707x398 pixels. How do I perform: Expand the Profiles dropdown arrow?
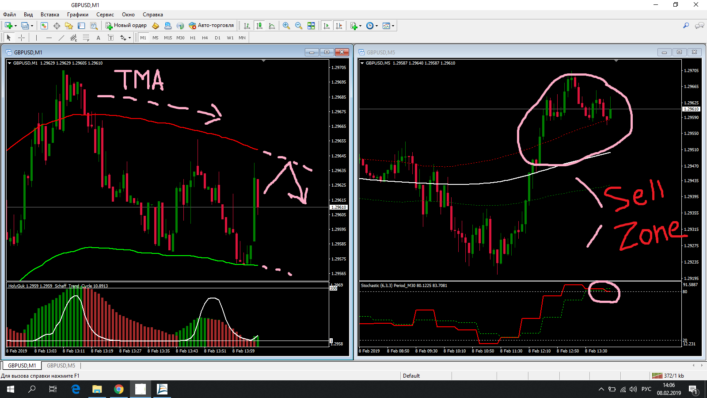coord(32,26)
